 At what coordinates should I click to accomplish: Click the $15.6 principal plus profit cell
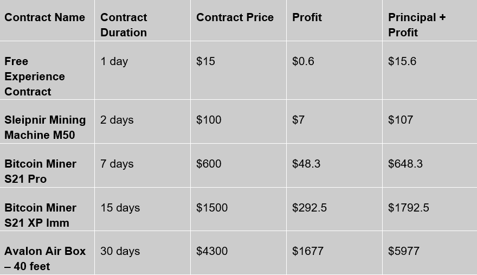[x=402, y=61]
